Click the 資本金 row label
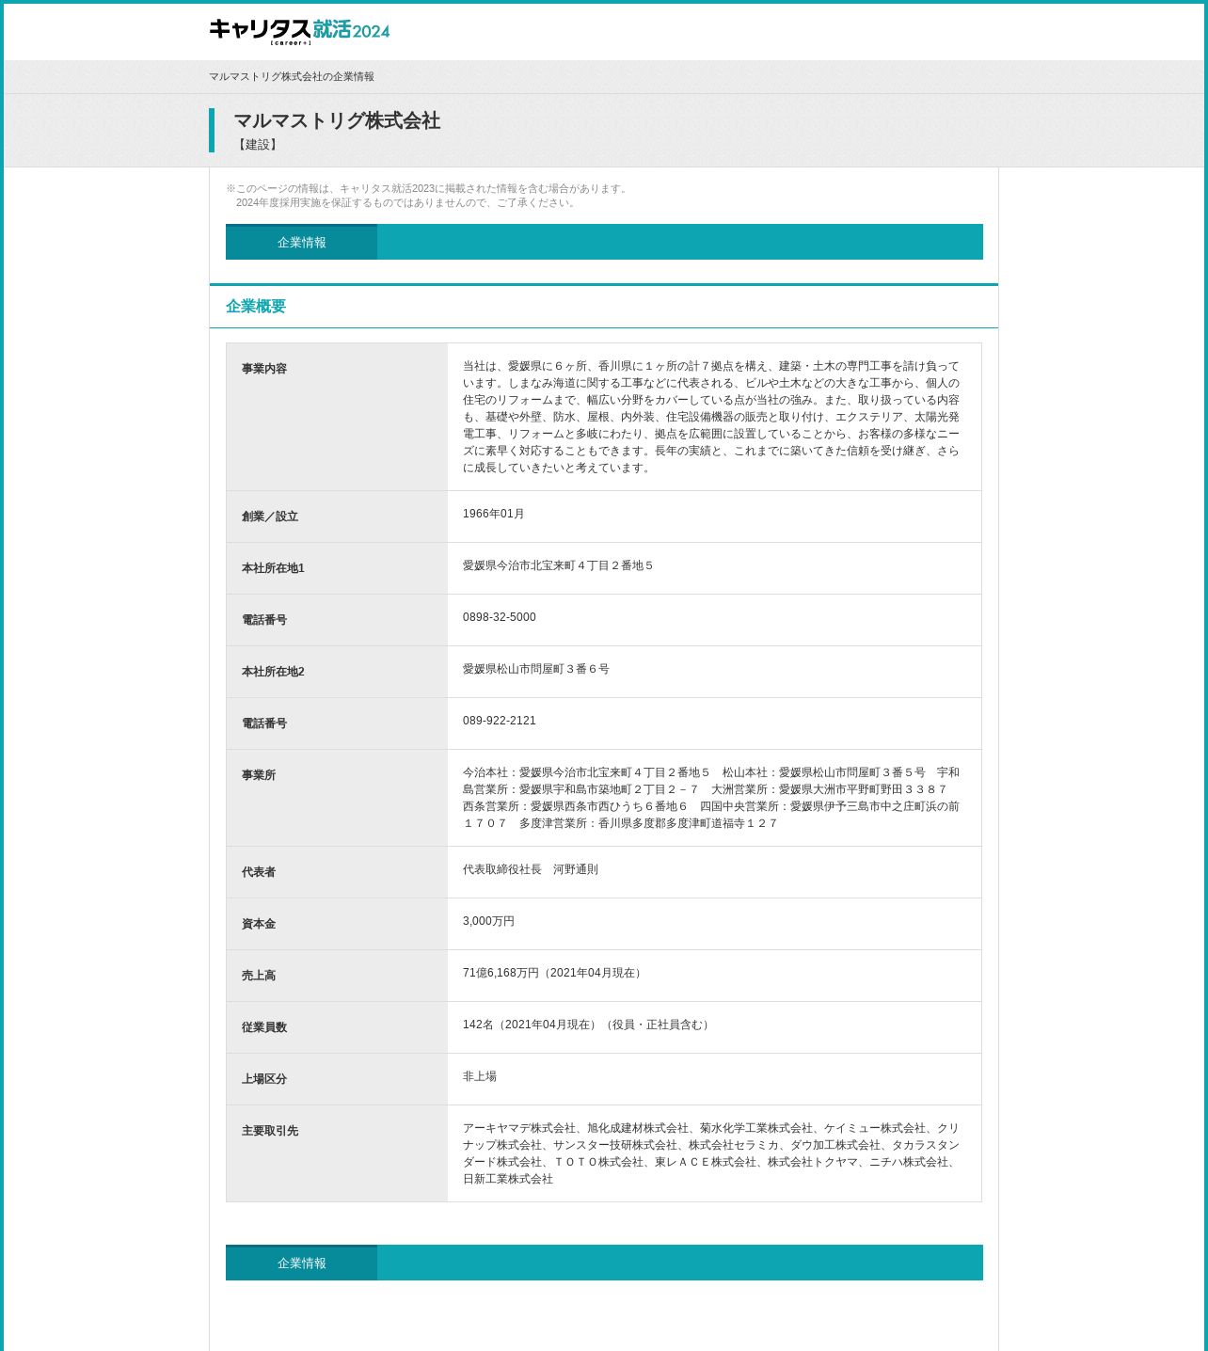The width and height of the screenshot is (1208, 1351). [x=259, y=924]
